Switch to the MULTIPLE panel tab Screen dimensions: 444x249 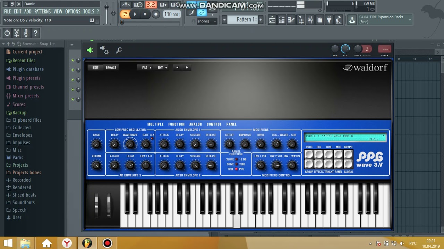pos(155,124)
